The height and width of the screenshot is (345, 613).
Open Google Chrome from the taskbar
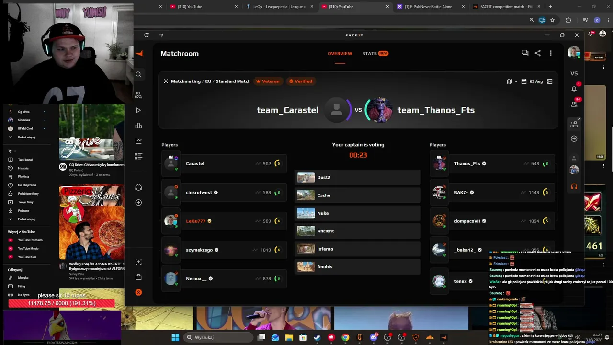(x=345, y=337)
